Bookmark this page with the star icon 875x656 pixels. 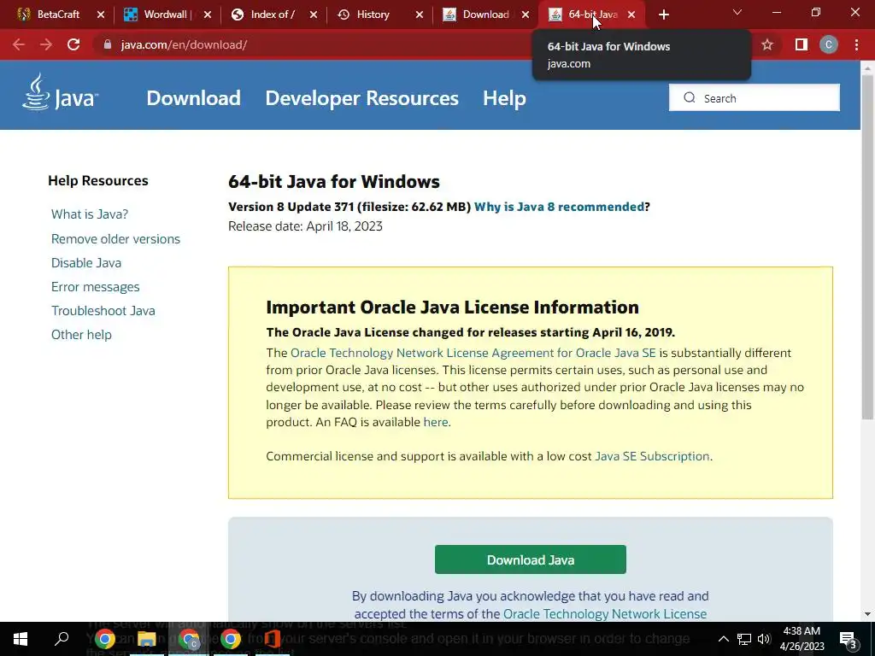(767, 44)
